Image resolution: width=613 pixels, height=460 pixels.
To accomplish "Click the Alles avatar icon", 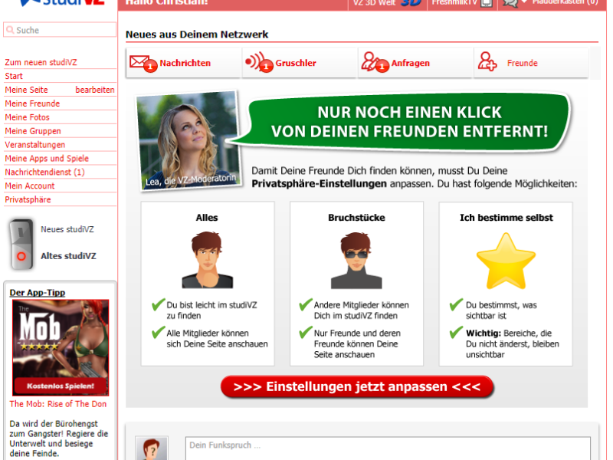I will [207, 260].
